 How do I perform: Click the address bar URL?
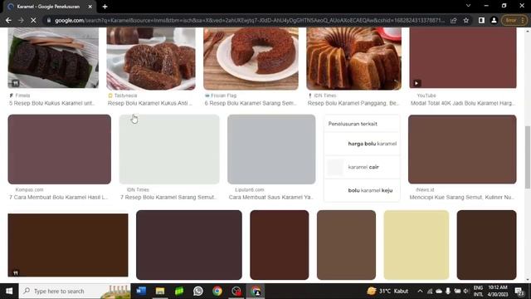(250, 20)
